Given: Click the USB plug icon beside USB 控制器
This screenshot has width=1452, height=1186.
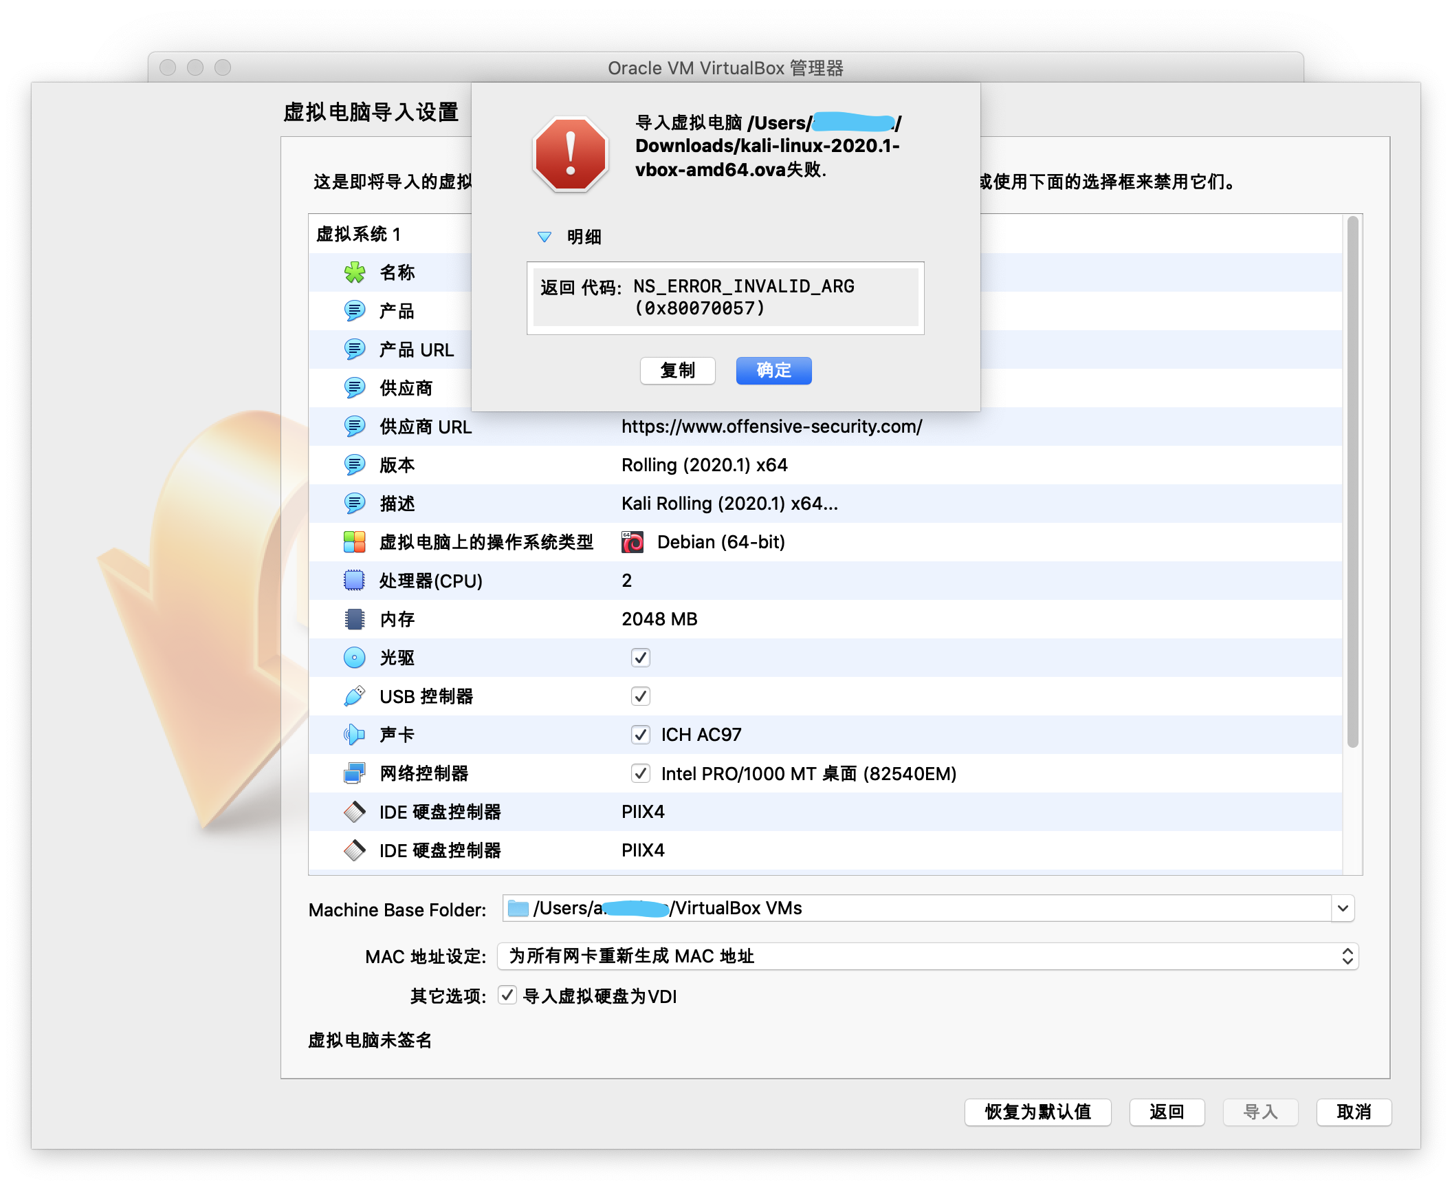Looking at the screenshot, I should pyautogui.click(x=355, y=696).
